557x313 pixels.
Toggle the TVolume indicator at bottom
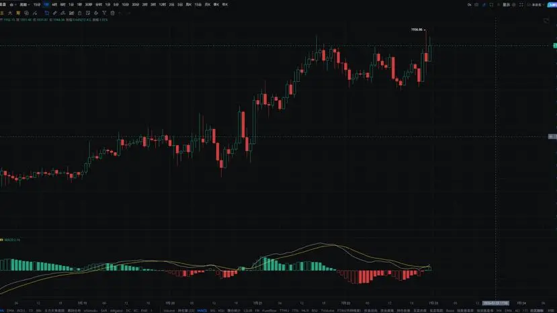327,310
